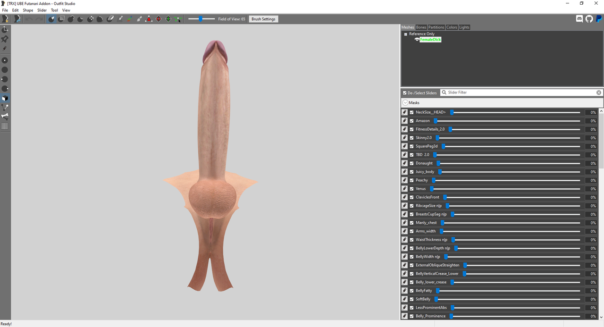
Task: Switch to right view circle icon
Action: pyautogui.click(x=5, y=89)
